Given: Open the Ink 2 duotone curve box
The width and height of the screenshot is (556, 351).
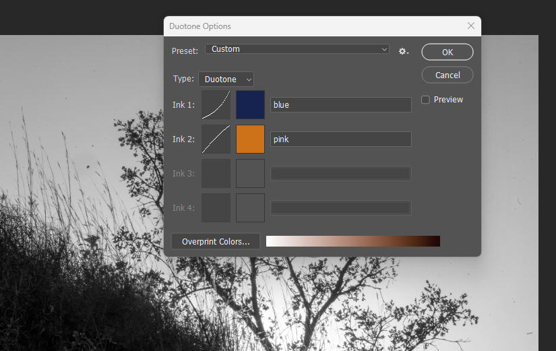Looking at the screenshot, I should coord(216,139).
